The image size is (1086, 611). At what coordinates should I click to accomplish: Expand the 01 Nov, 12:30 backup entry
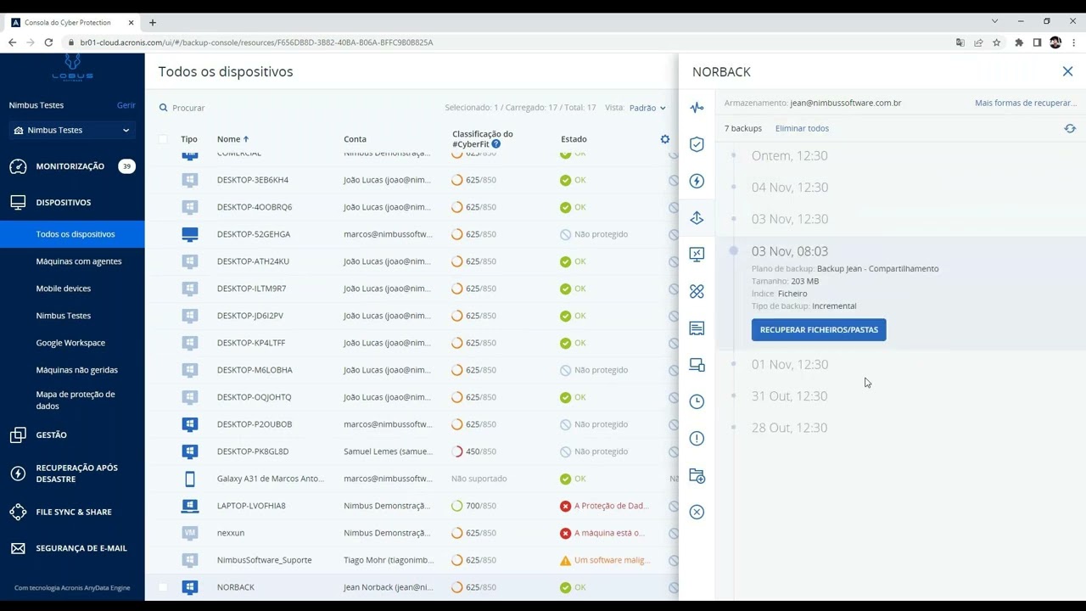[789, 364]
